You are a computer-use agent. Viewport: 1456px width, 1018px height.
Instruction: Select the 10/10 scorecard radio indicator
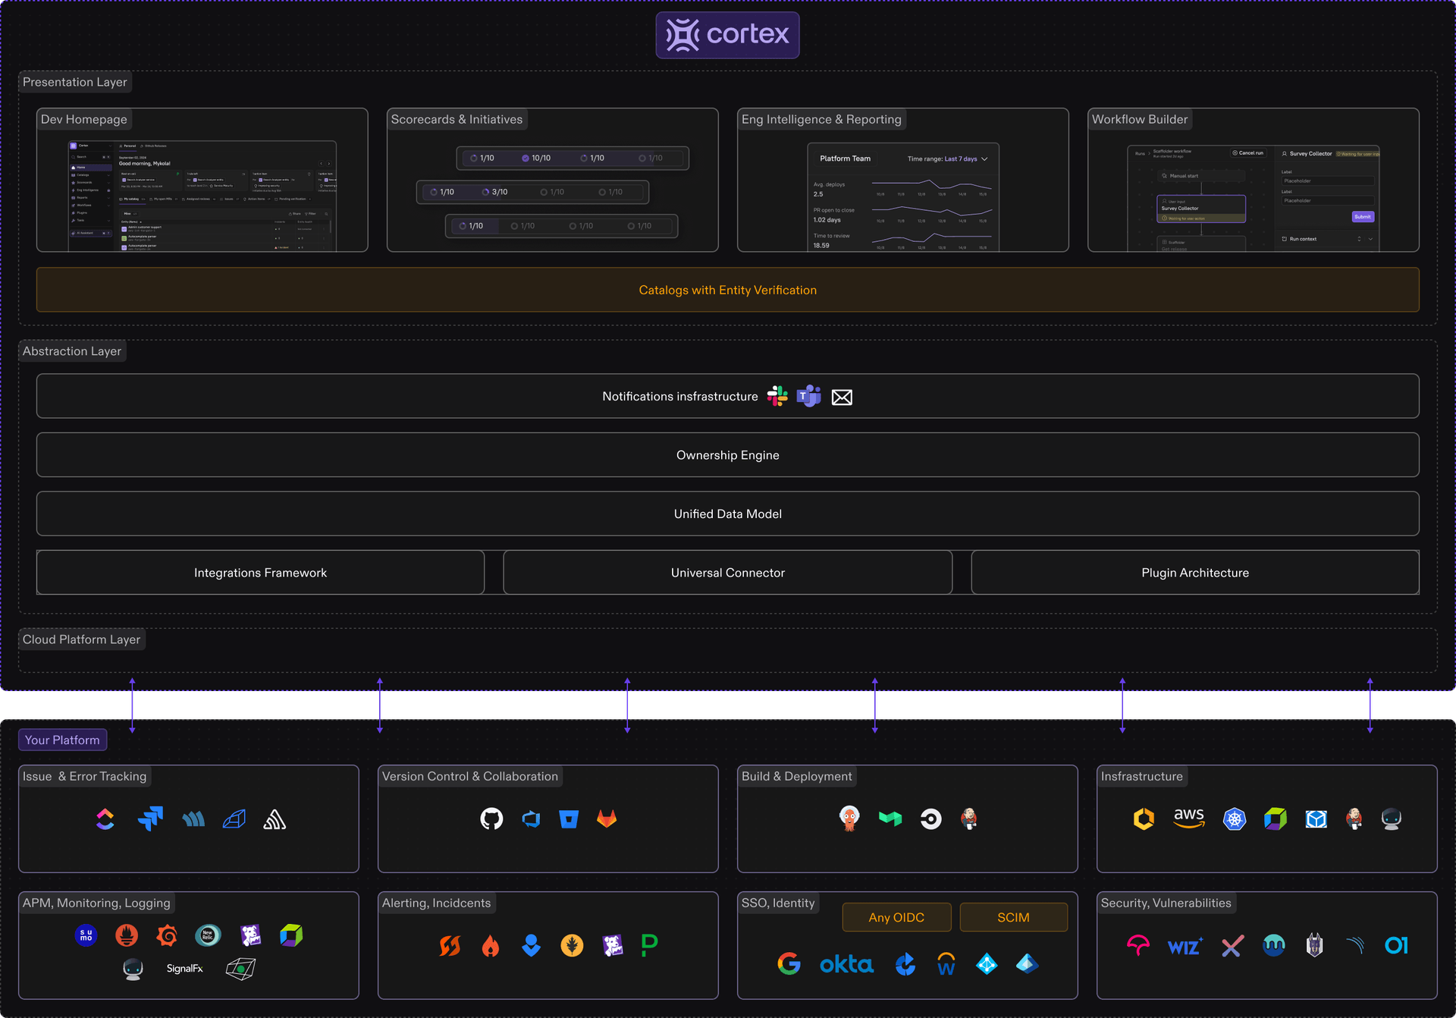(x=526, y=158)
